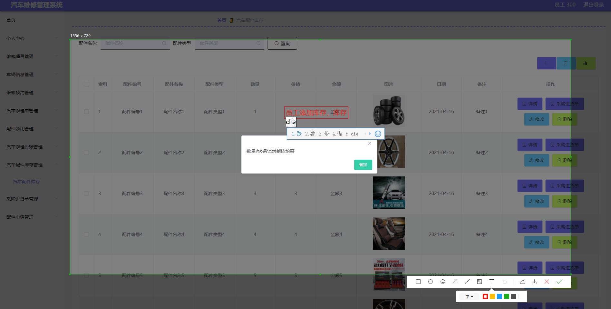611x309 pixels.
Task: Confirm the warning dialog with 确定
Action: (x=363, y=165)
